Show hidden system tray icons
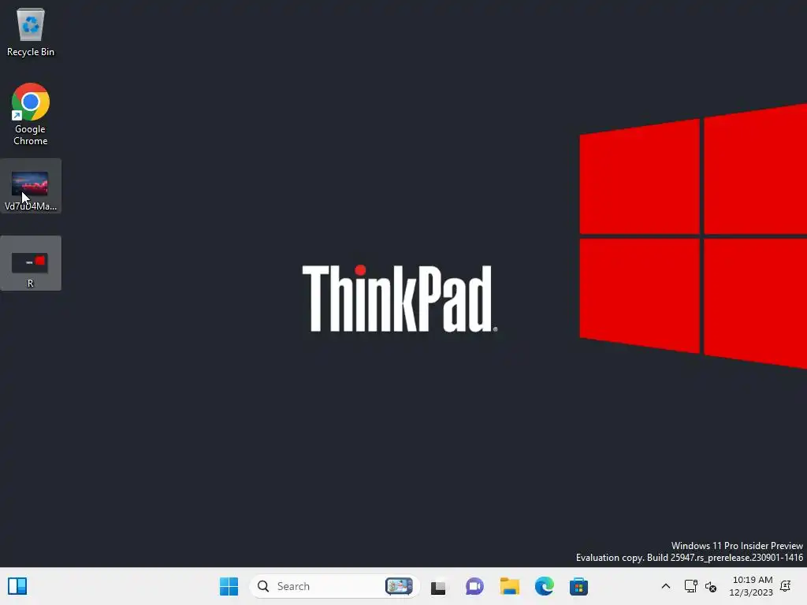This screenshot has width=807, height=605. [x=665, y=586]
